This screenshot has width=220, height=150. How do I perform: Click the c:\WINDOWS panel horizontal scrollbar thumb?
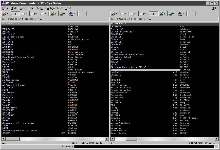tap(13, 139)
